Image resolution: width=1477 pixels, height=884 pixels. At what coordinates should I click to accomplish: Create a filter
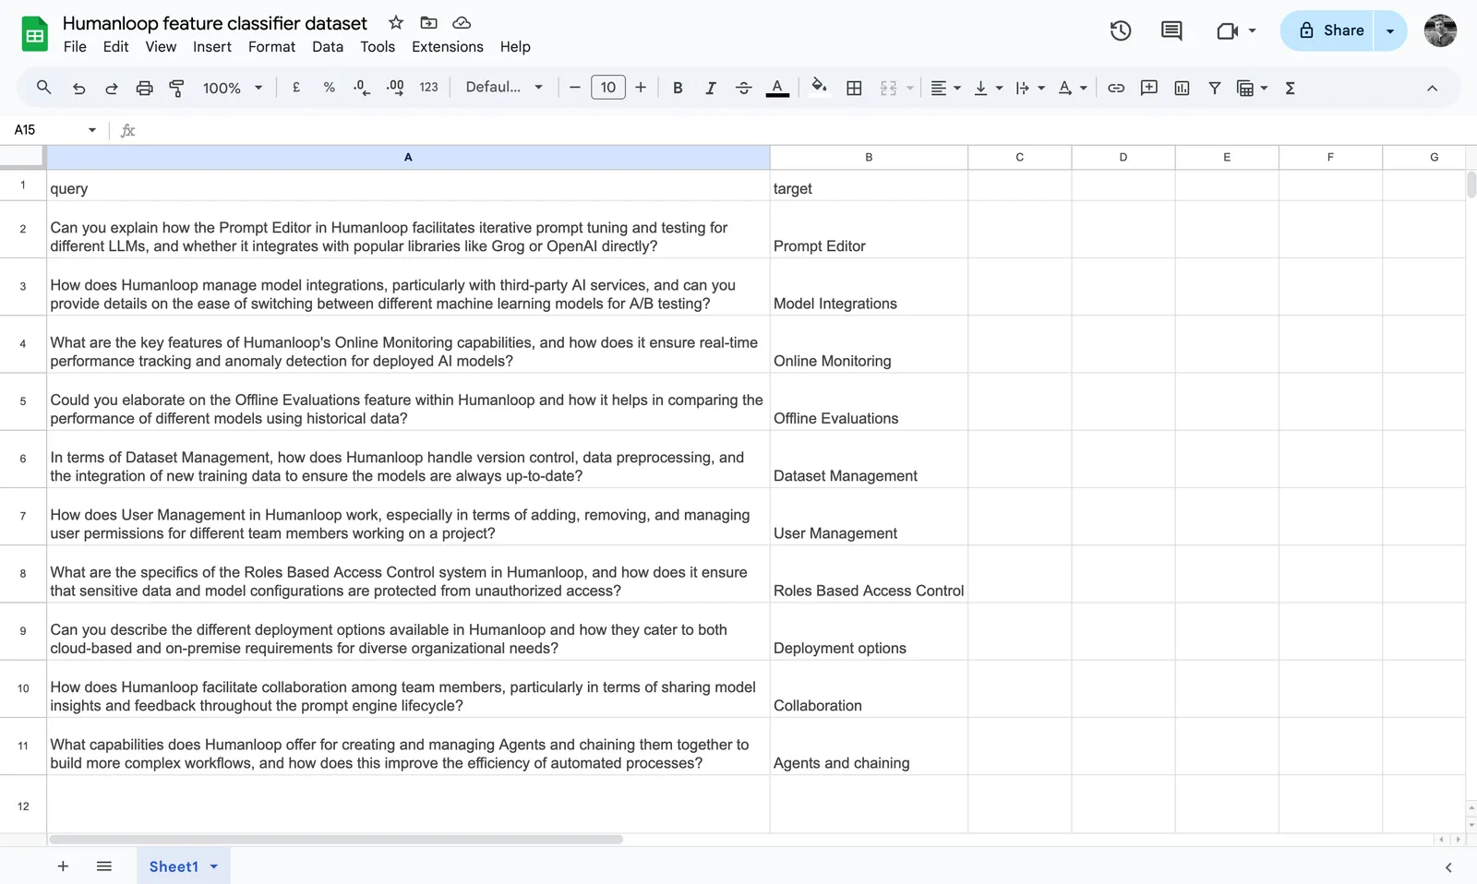(x=1215, y=88)
